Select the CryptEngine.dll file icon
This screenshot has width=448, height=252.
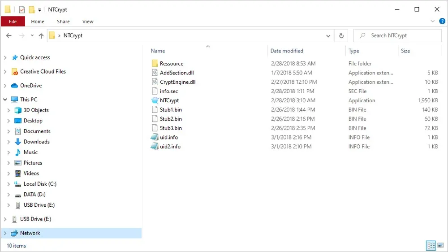coord(155,82)
